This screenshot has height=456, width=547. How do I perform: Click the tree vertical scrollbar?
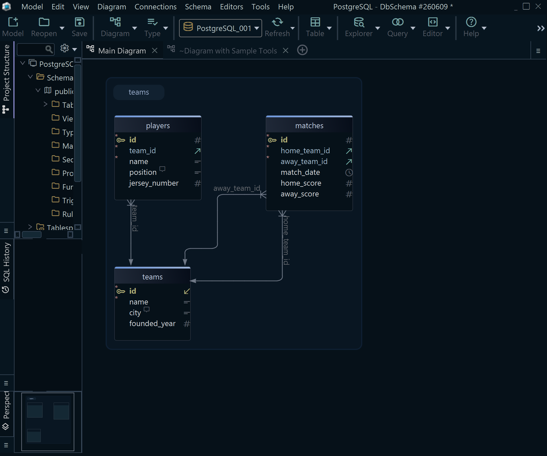coord(78,123)
